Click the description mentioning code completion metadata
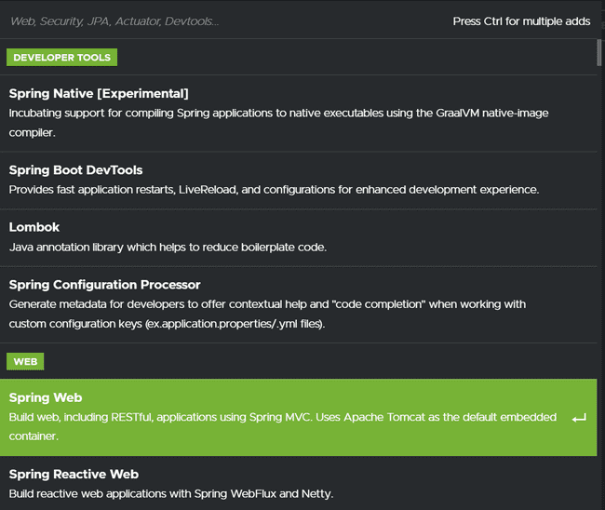Viewport: 605px width, 510px height. pyautogui.click(x=267, y=314)
